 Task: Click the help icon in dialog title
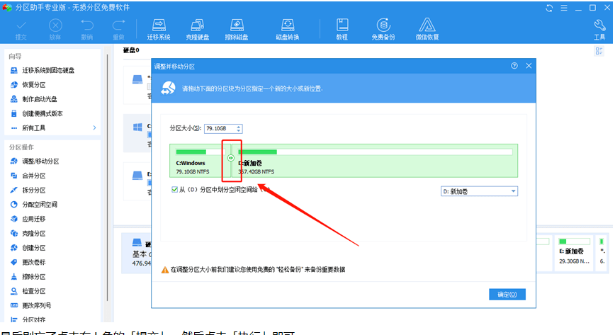coord(514,66)
